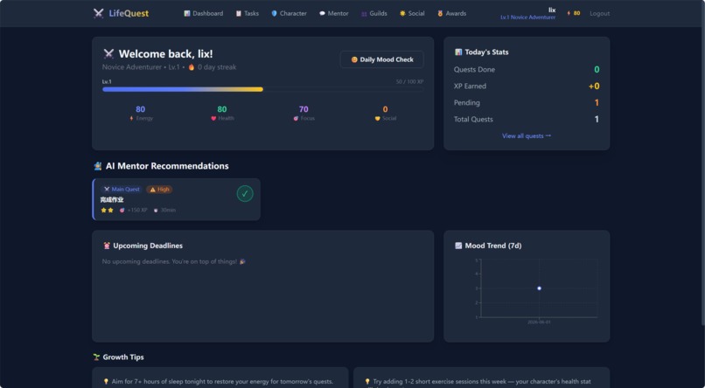Click the lightning icon beside the Energy stat label
Viewport: 705px width, 388px height.
131,118
